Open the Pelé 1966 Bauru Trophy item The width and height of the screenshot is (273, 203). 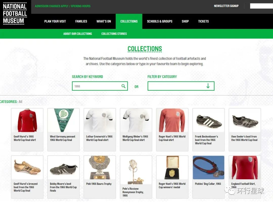[100, 177]
